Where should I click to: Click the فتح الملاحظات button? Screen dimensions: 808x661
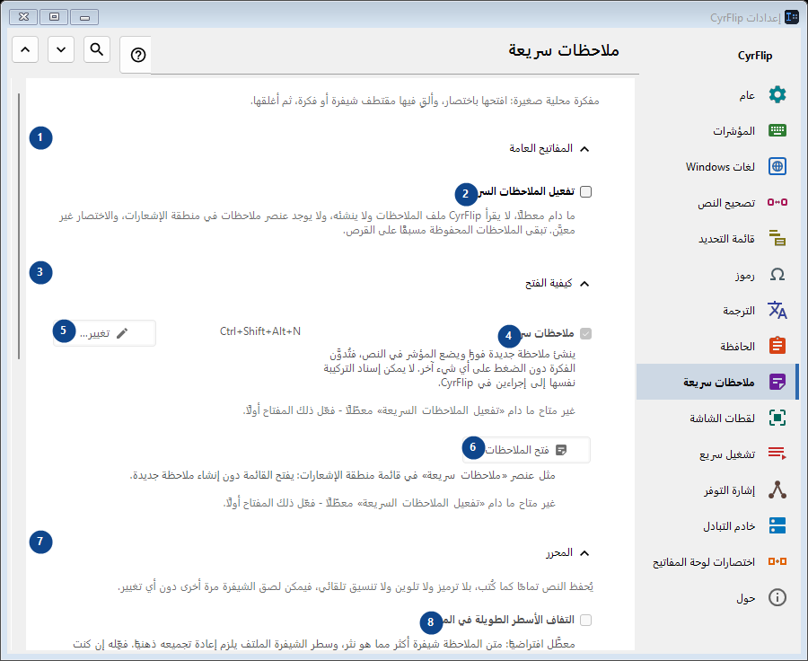(x=526, y=450)
